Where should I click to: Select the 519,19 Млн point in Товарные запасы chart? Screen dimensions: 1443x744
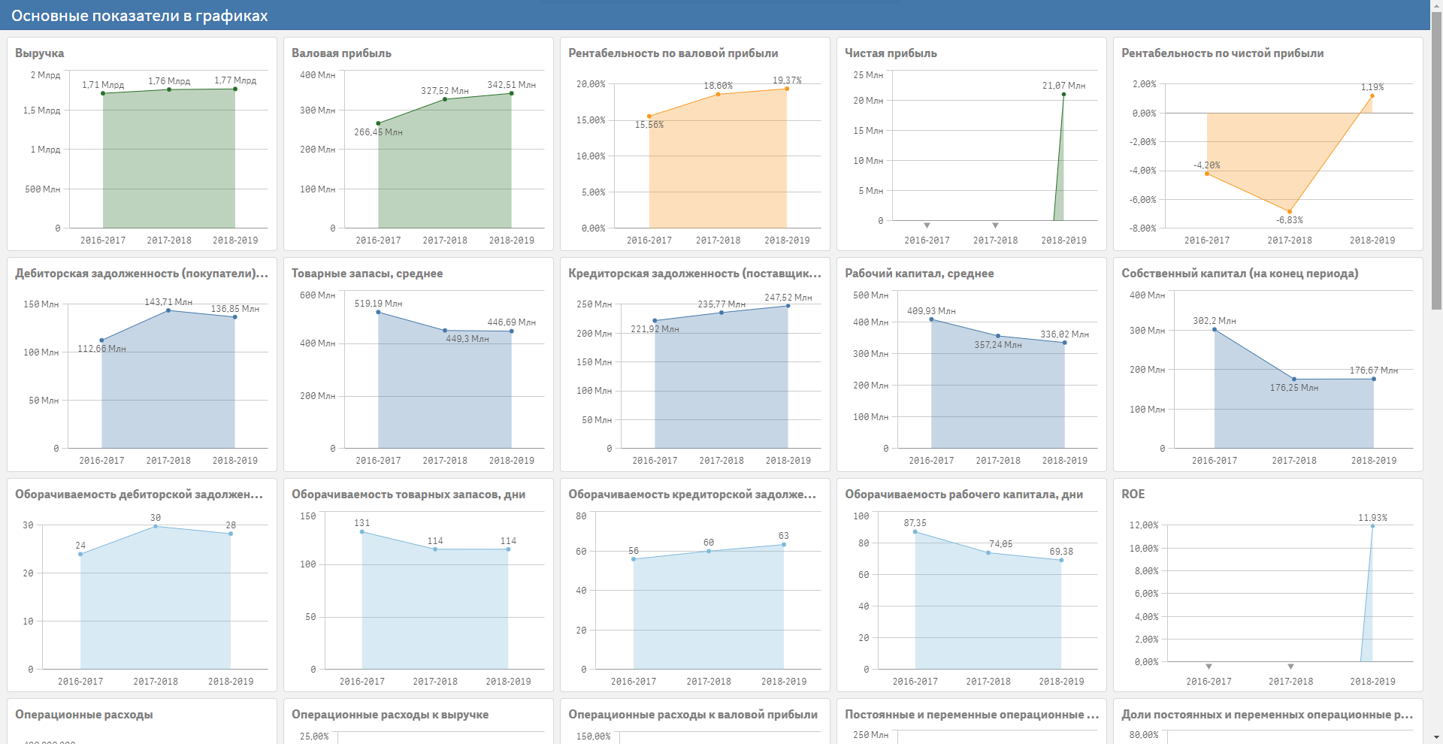(378, 312)
